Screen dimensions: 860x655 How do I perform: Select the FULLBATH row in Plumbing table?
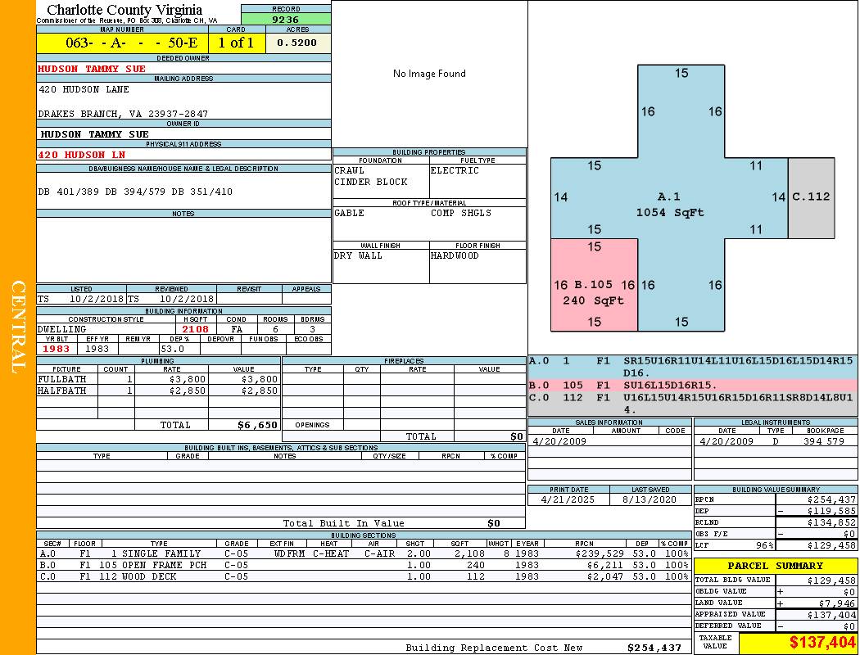(x=158, y=379)
